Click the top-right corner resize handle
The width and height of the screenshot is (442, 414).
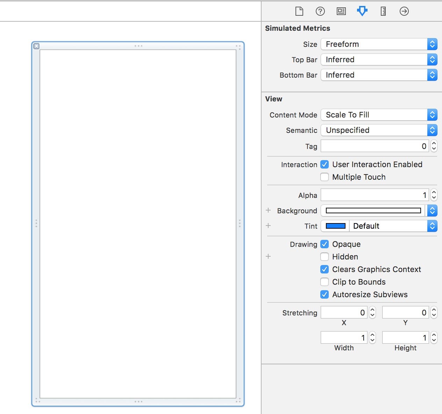[x=238, y=47]
